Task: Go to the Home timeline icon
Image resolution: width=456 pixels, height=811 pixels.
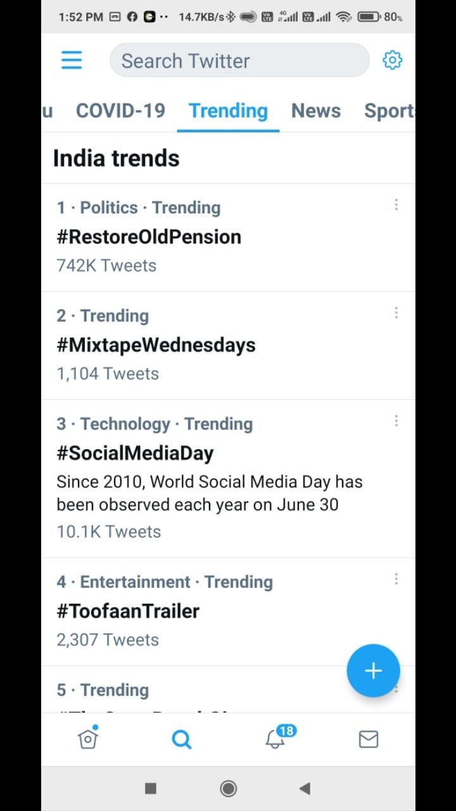Action: [88, 739]
